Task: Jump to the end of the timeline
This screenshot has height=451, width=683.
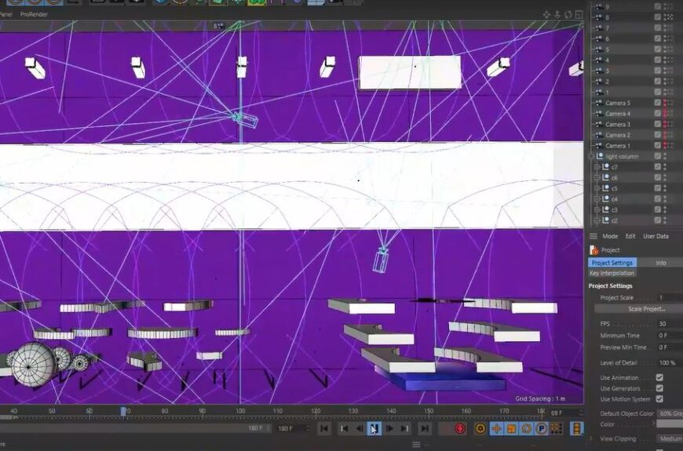Action: 424,428
